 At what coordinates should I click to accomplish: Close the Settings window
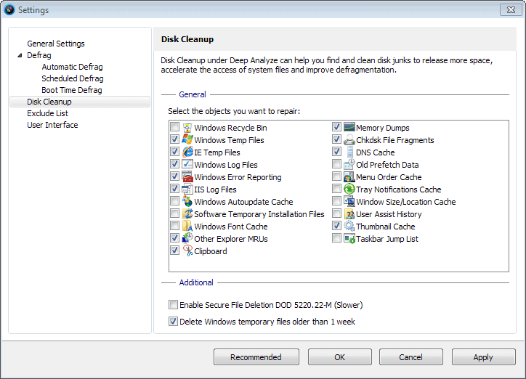click(511, 9)
